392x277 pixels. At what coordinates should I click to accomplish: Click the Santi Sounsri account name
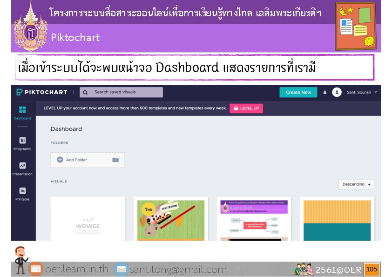click(x=359, y=92)
